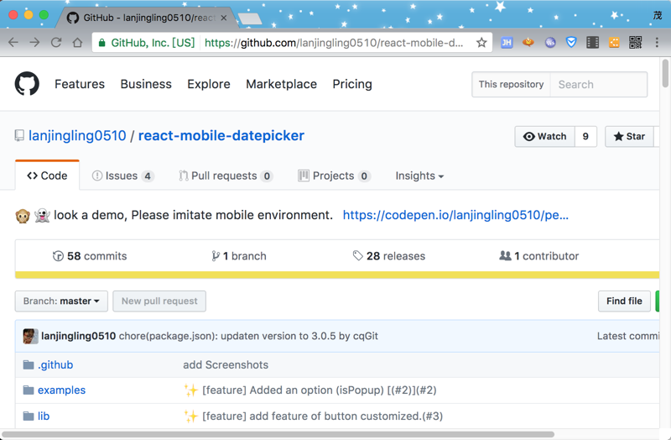The width and height of the screenshot is (671, 440).
Task: Switch to the Pull requests tab
Action: [x=225, y=176]
